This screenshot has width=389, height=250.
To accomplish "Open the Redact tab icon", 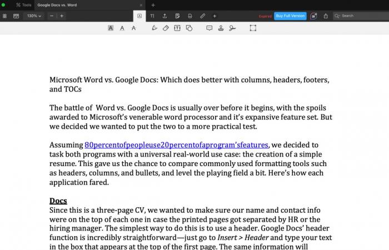I will pos(190,16).
